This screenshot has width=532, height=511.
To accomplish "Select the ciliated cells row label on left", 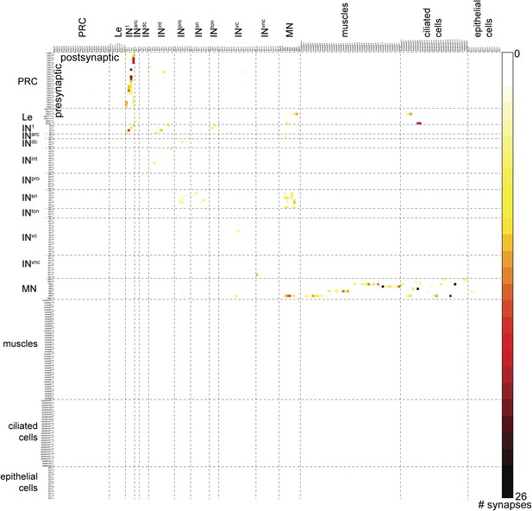I will click(23, 432).
